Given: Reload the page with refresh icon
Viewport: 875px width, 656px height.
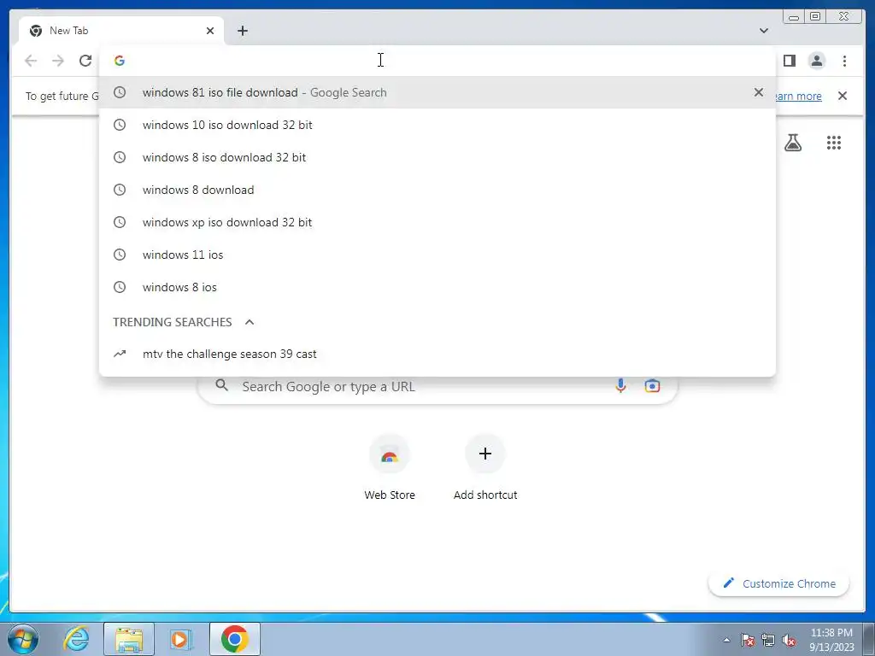Looking at the screenshot, I should (x=85, y=61).
